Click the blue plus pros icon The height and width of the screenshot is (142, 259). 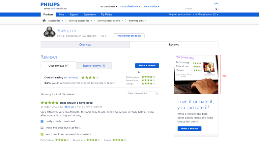tap(42, 121)
